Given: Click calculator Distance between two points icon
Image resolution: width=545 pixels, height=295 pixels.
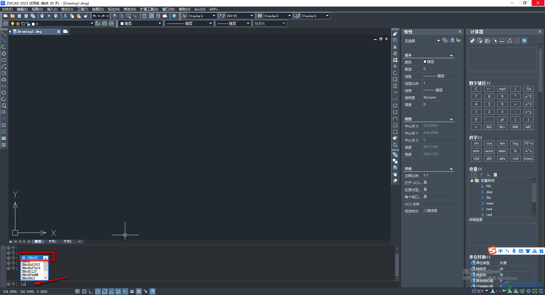Looking at the screenshot, I should click(x=502, y=41).
